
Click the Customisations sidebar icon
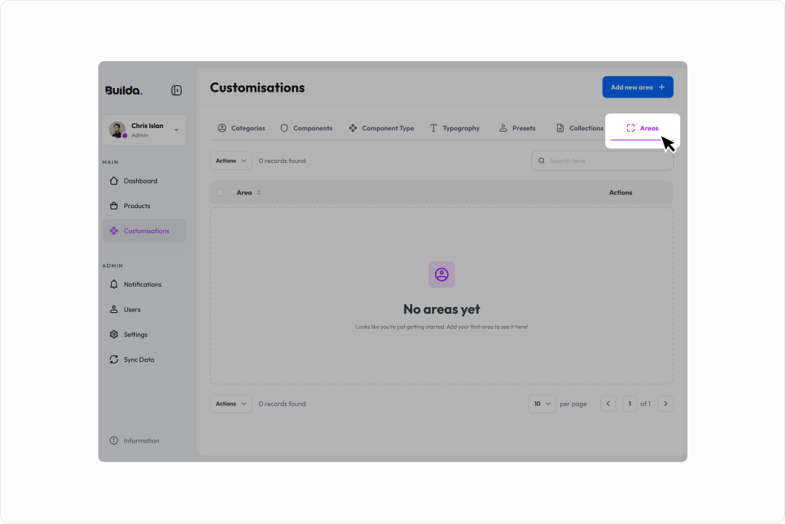click(x=114, y=231)
